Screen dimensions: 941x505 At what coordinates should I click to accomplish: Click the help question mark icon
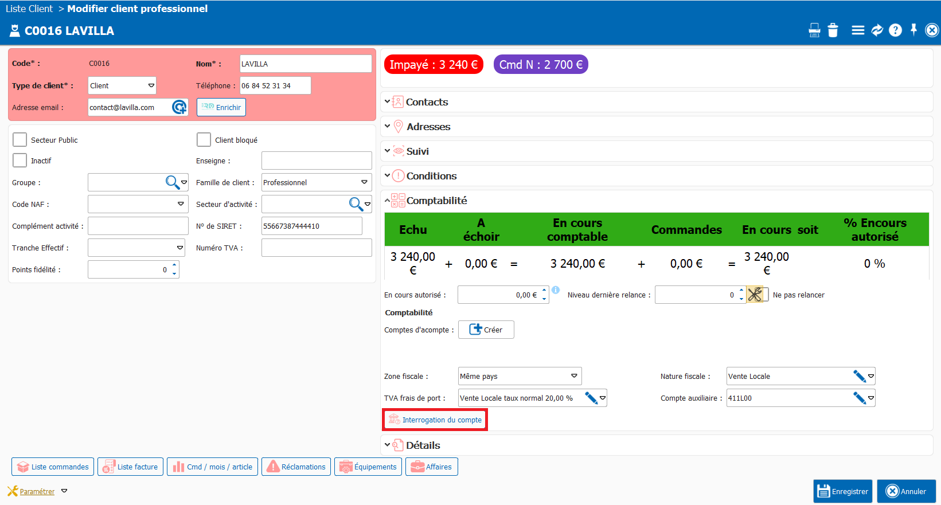click(x=895, y=30)
